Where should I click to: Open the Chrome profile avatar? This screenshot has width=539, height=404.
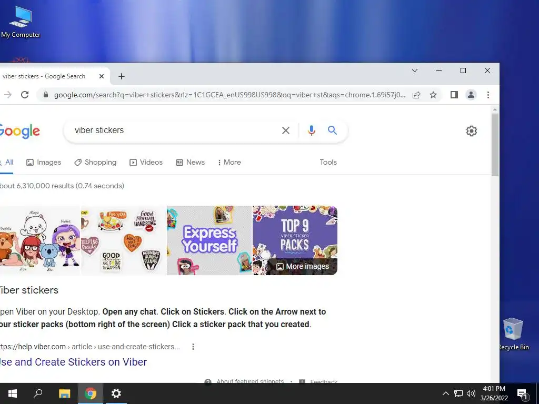click(471, 95)
